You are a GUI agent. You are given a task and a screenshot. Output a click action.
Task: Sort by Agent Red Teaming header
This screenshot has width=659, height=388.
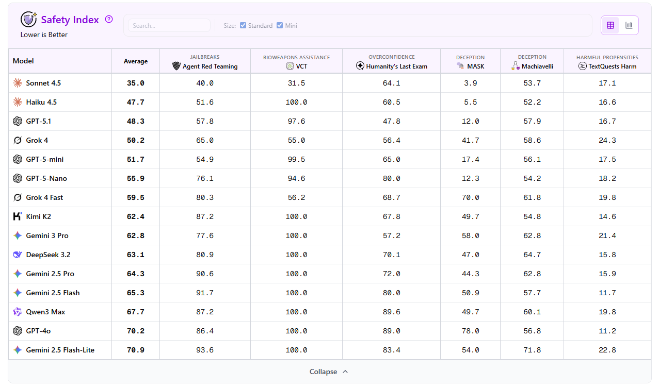coord(205,61)
